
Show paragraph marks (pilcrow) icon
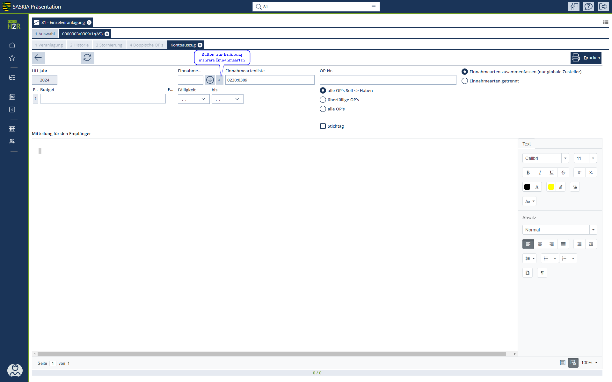point(542,273)
